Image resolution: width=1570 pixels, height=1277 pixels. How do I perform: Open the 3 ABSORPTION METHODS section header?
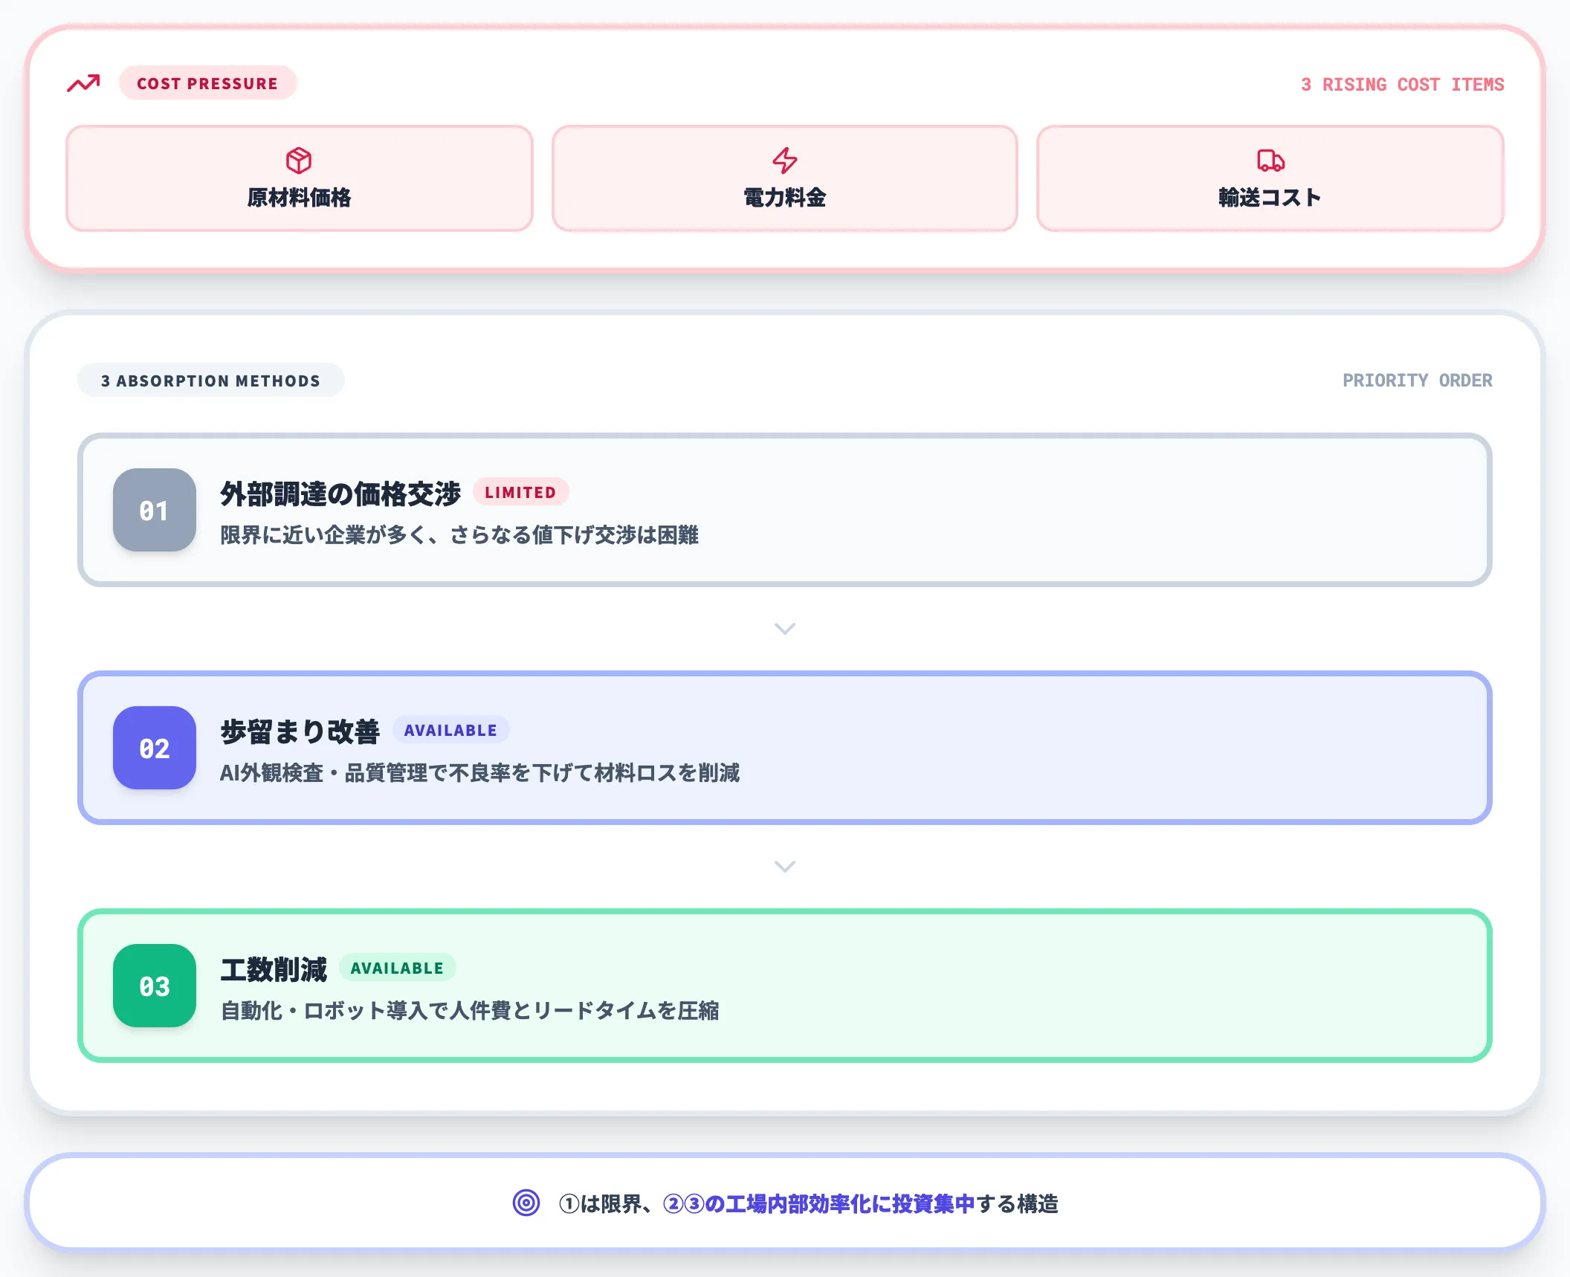point(210,380)
